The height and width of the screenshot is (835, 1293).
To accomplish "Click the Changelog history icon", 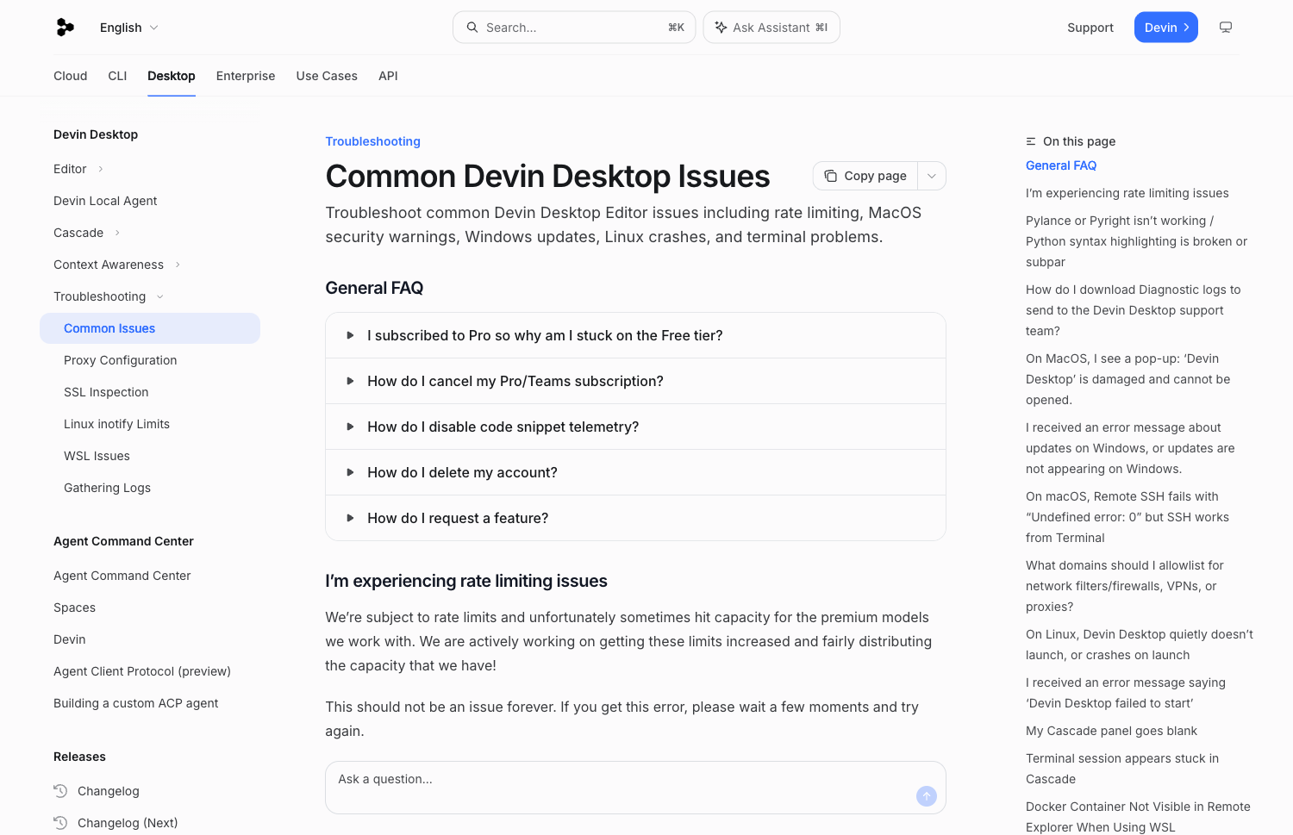I will pos(60,791).
